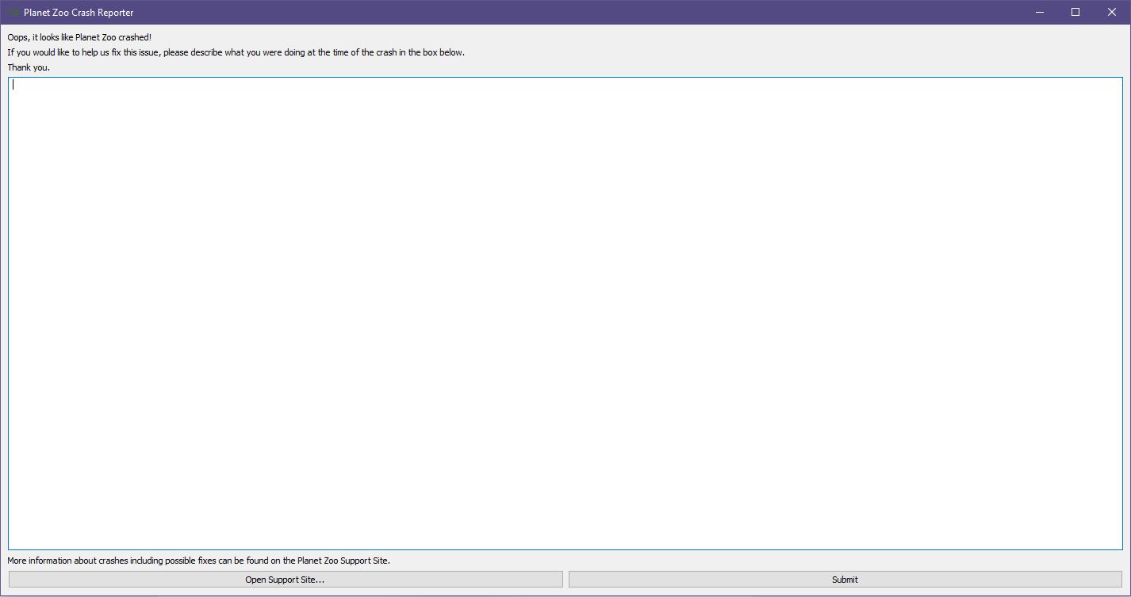Place cursor at start of description box

pyautogui.click(x=13, y=85)
